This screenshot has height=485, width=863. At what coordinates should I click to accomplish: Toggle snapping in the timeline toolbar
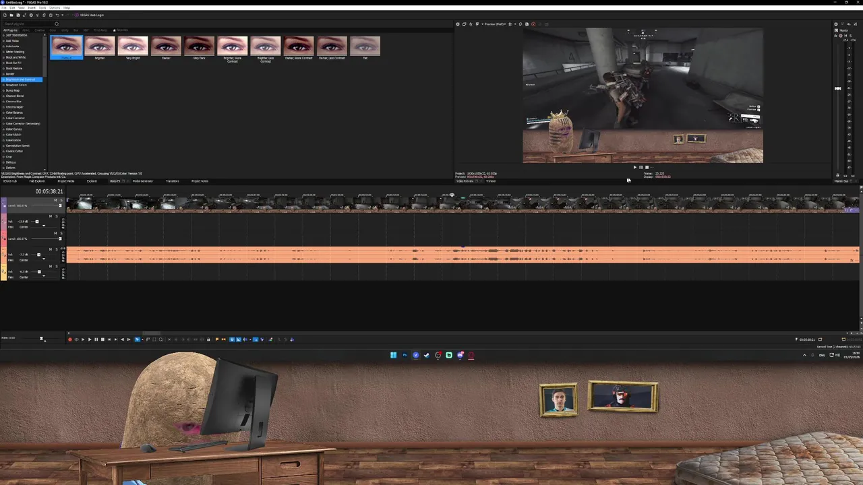pos(232,339)
